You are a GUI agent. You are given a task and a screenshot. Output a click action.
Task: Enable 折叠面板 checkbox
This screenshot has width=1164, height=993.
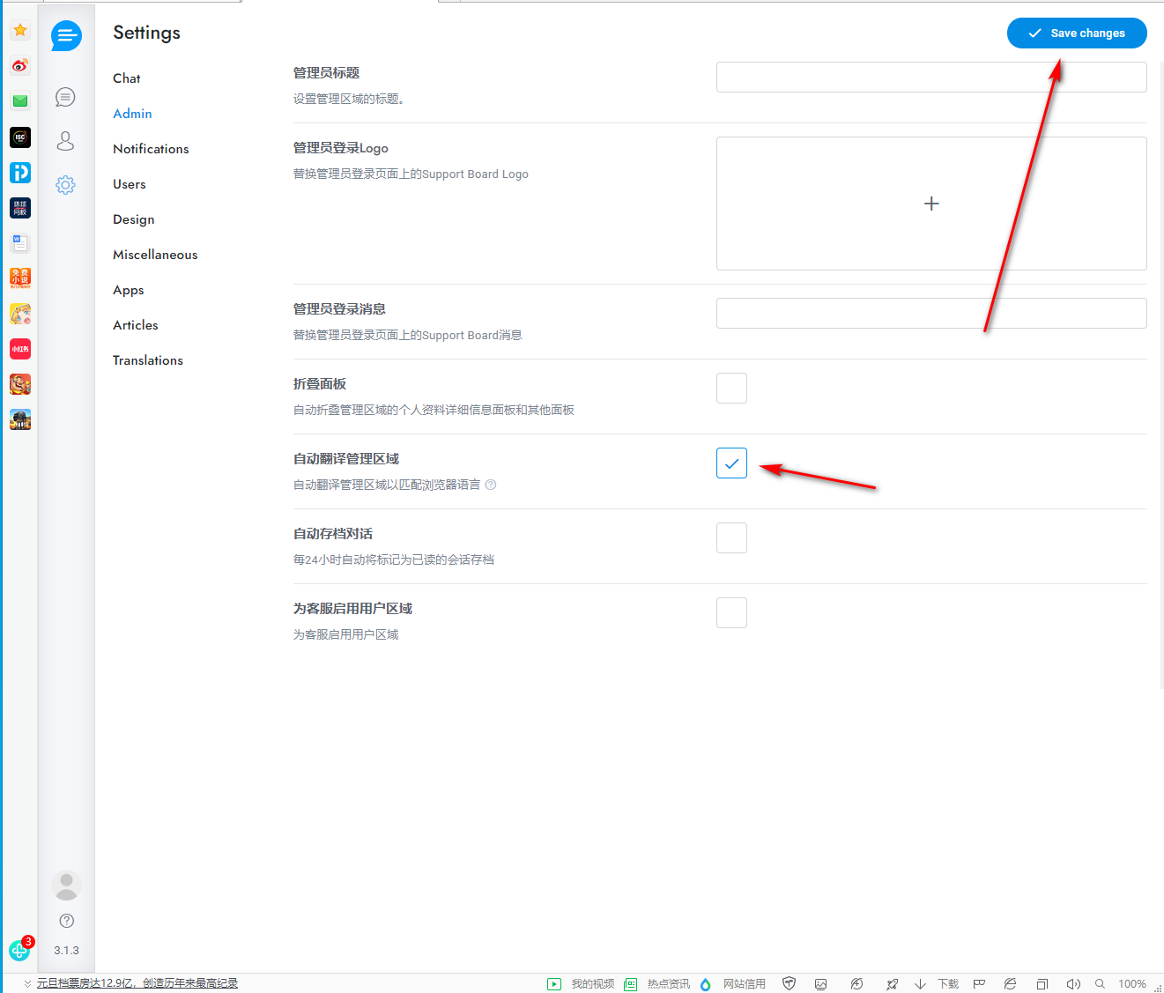click(x=731, y=388)
